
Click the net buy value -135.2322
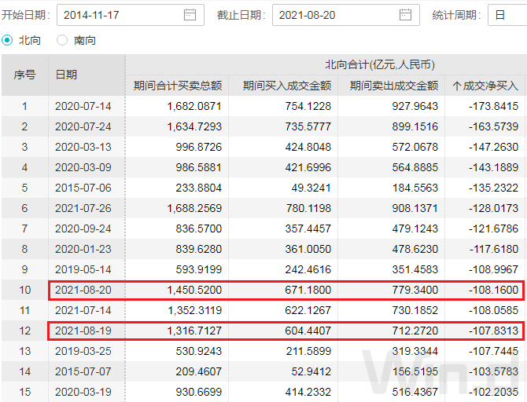click(x=489, y=188)
